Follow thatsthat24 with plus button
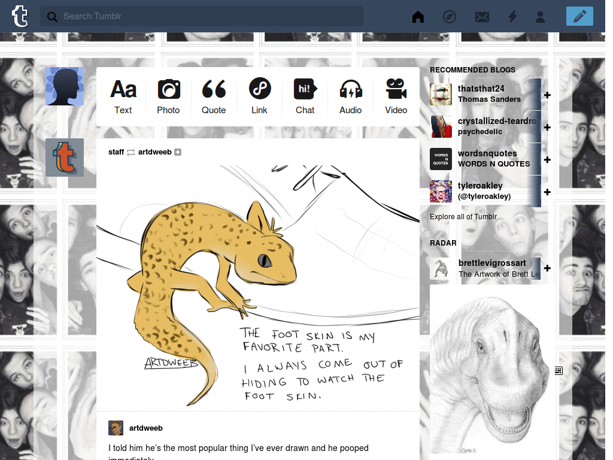The width and height of the screenshot is (613, 460). 547,95
